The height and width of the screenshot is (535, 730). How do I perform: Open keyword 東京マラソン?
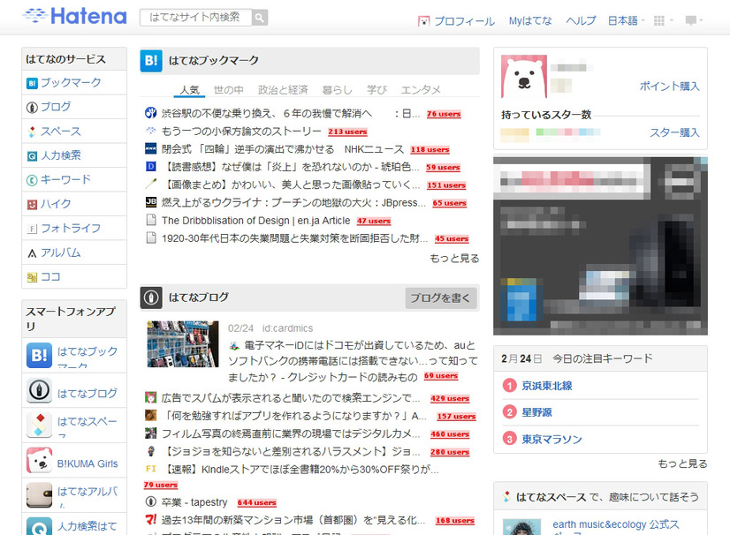click(551, 439)
